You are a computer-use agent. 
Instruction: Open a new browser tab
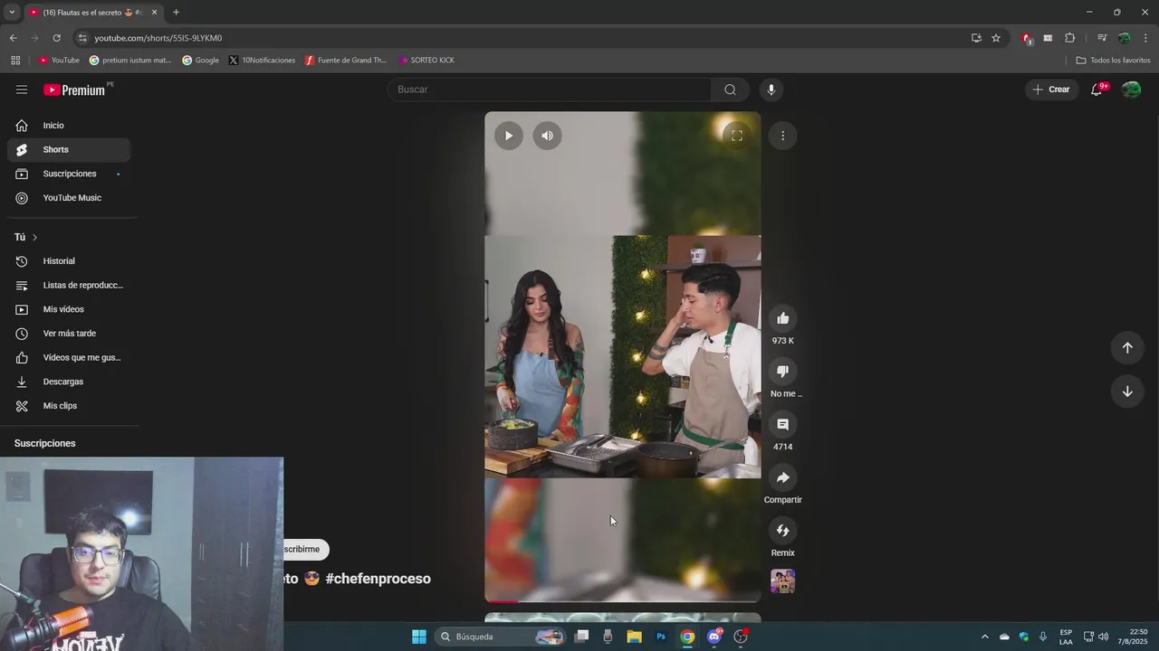pyautogui.click(x=176, y=13)
